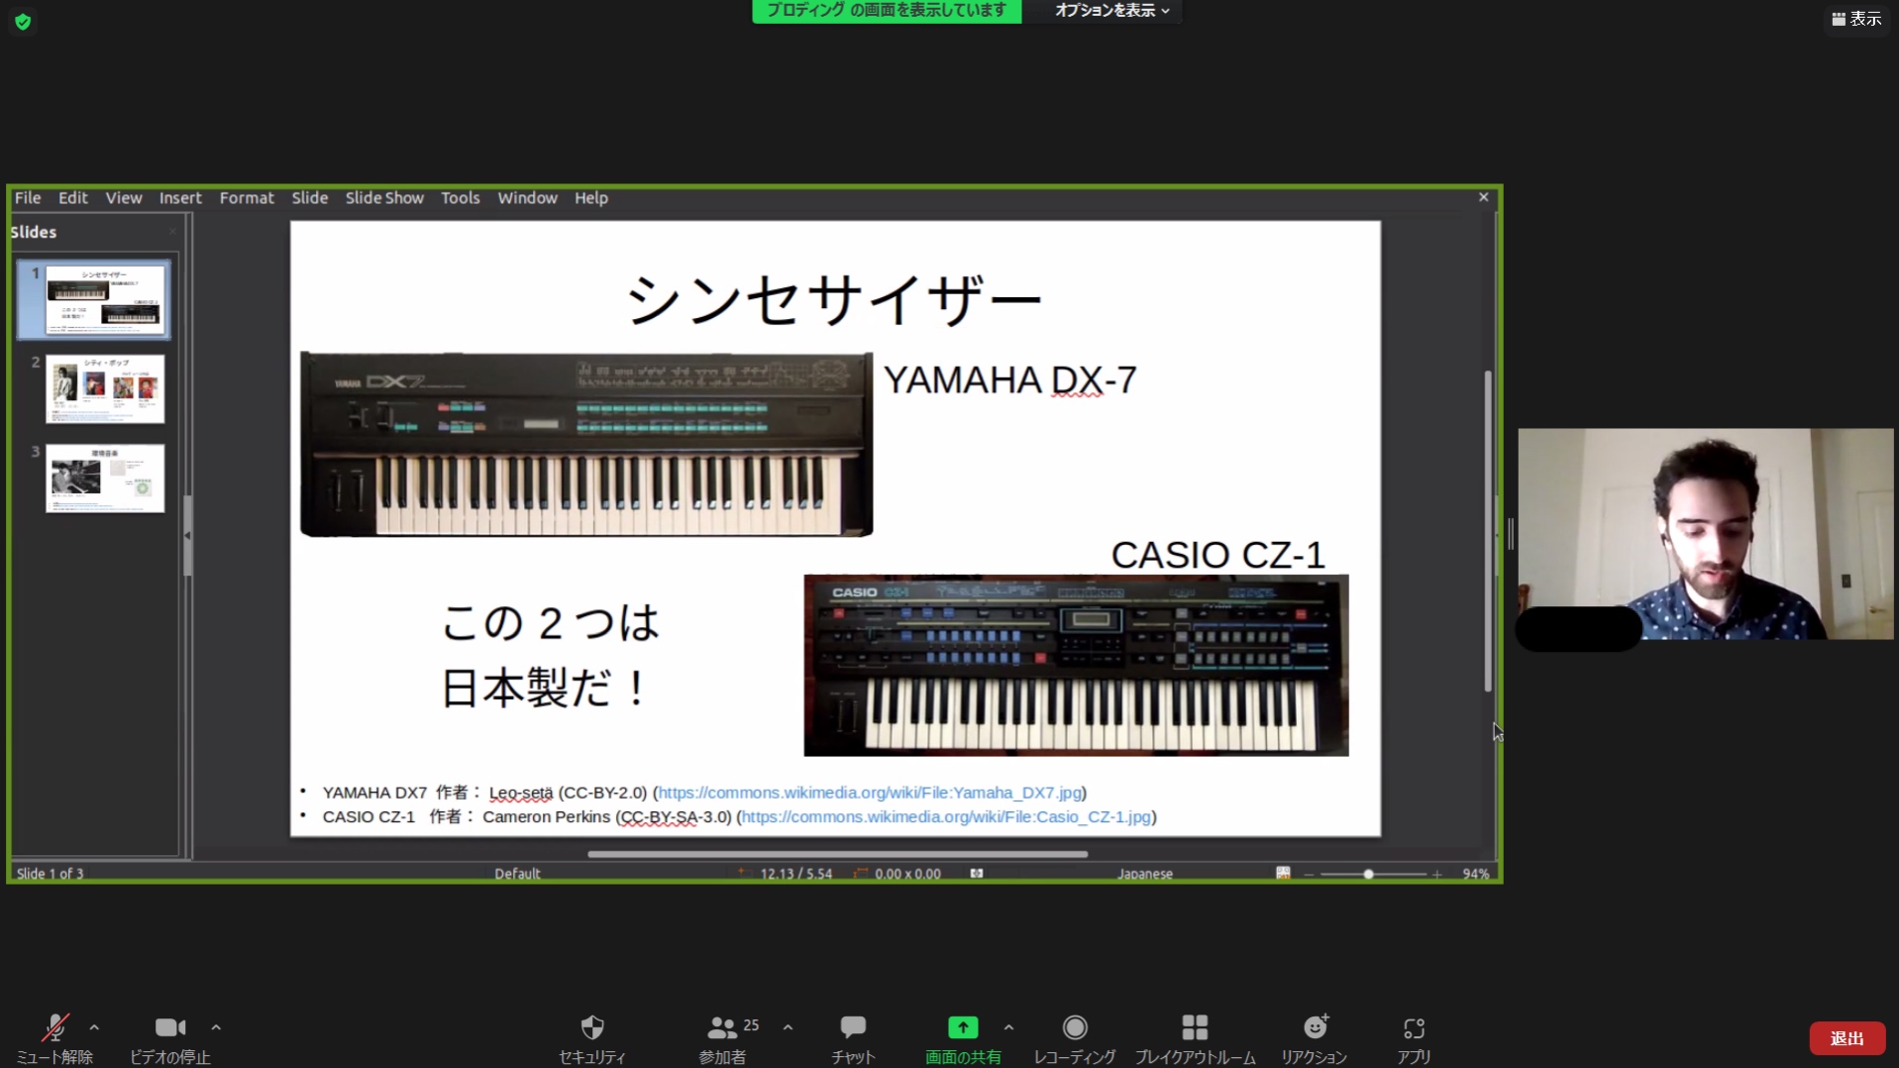Screen dimensions: 1899x1068
Task: Click the vertical scrollbar of slide view
Action: click(x=1487, y=531)
